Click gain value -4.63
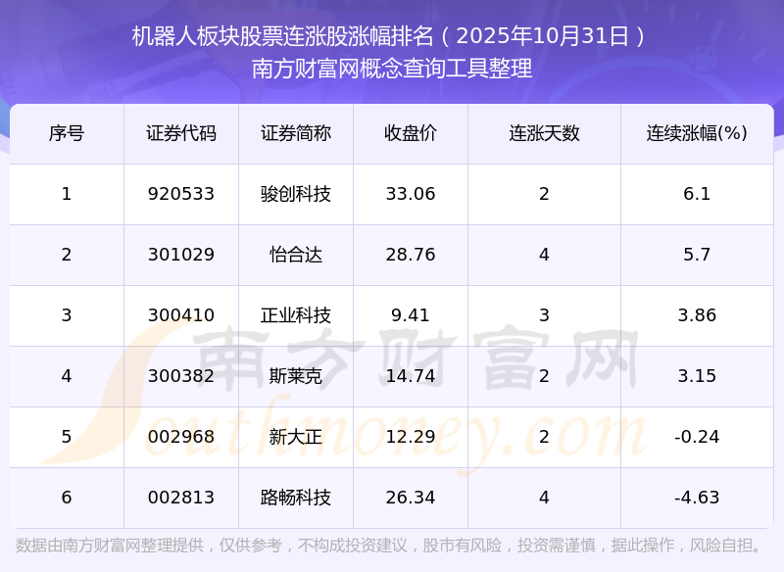Image resolution: width=784 pixels, height=572 pixels. pos(697,498)
